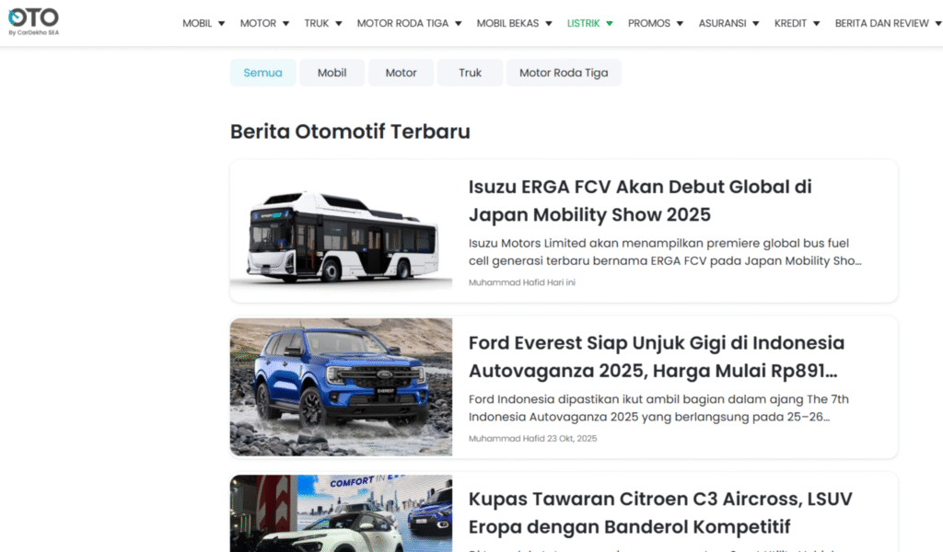This screenshot has width=943, height=552.
Task: Select the Truk filter tab
Action: (x=470, y=73)
